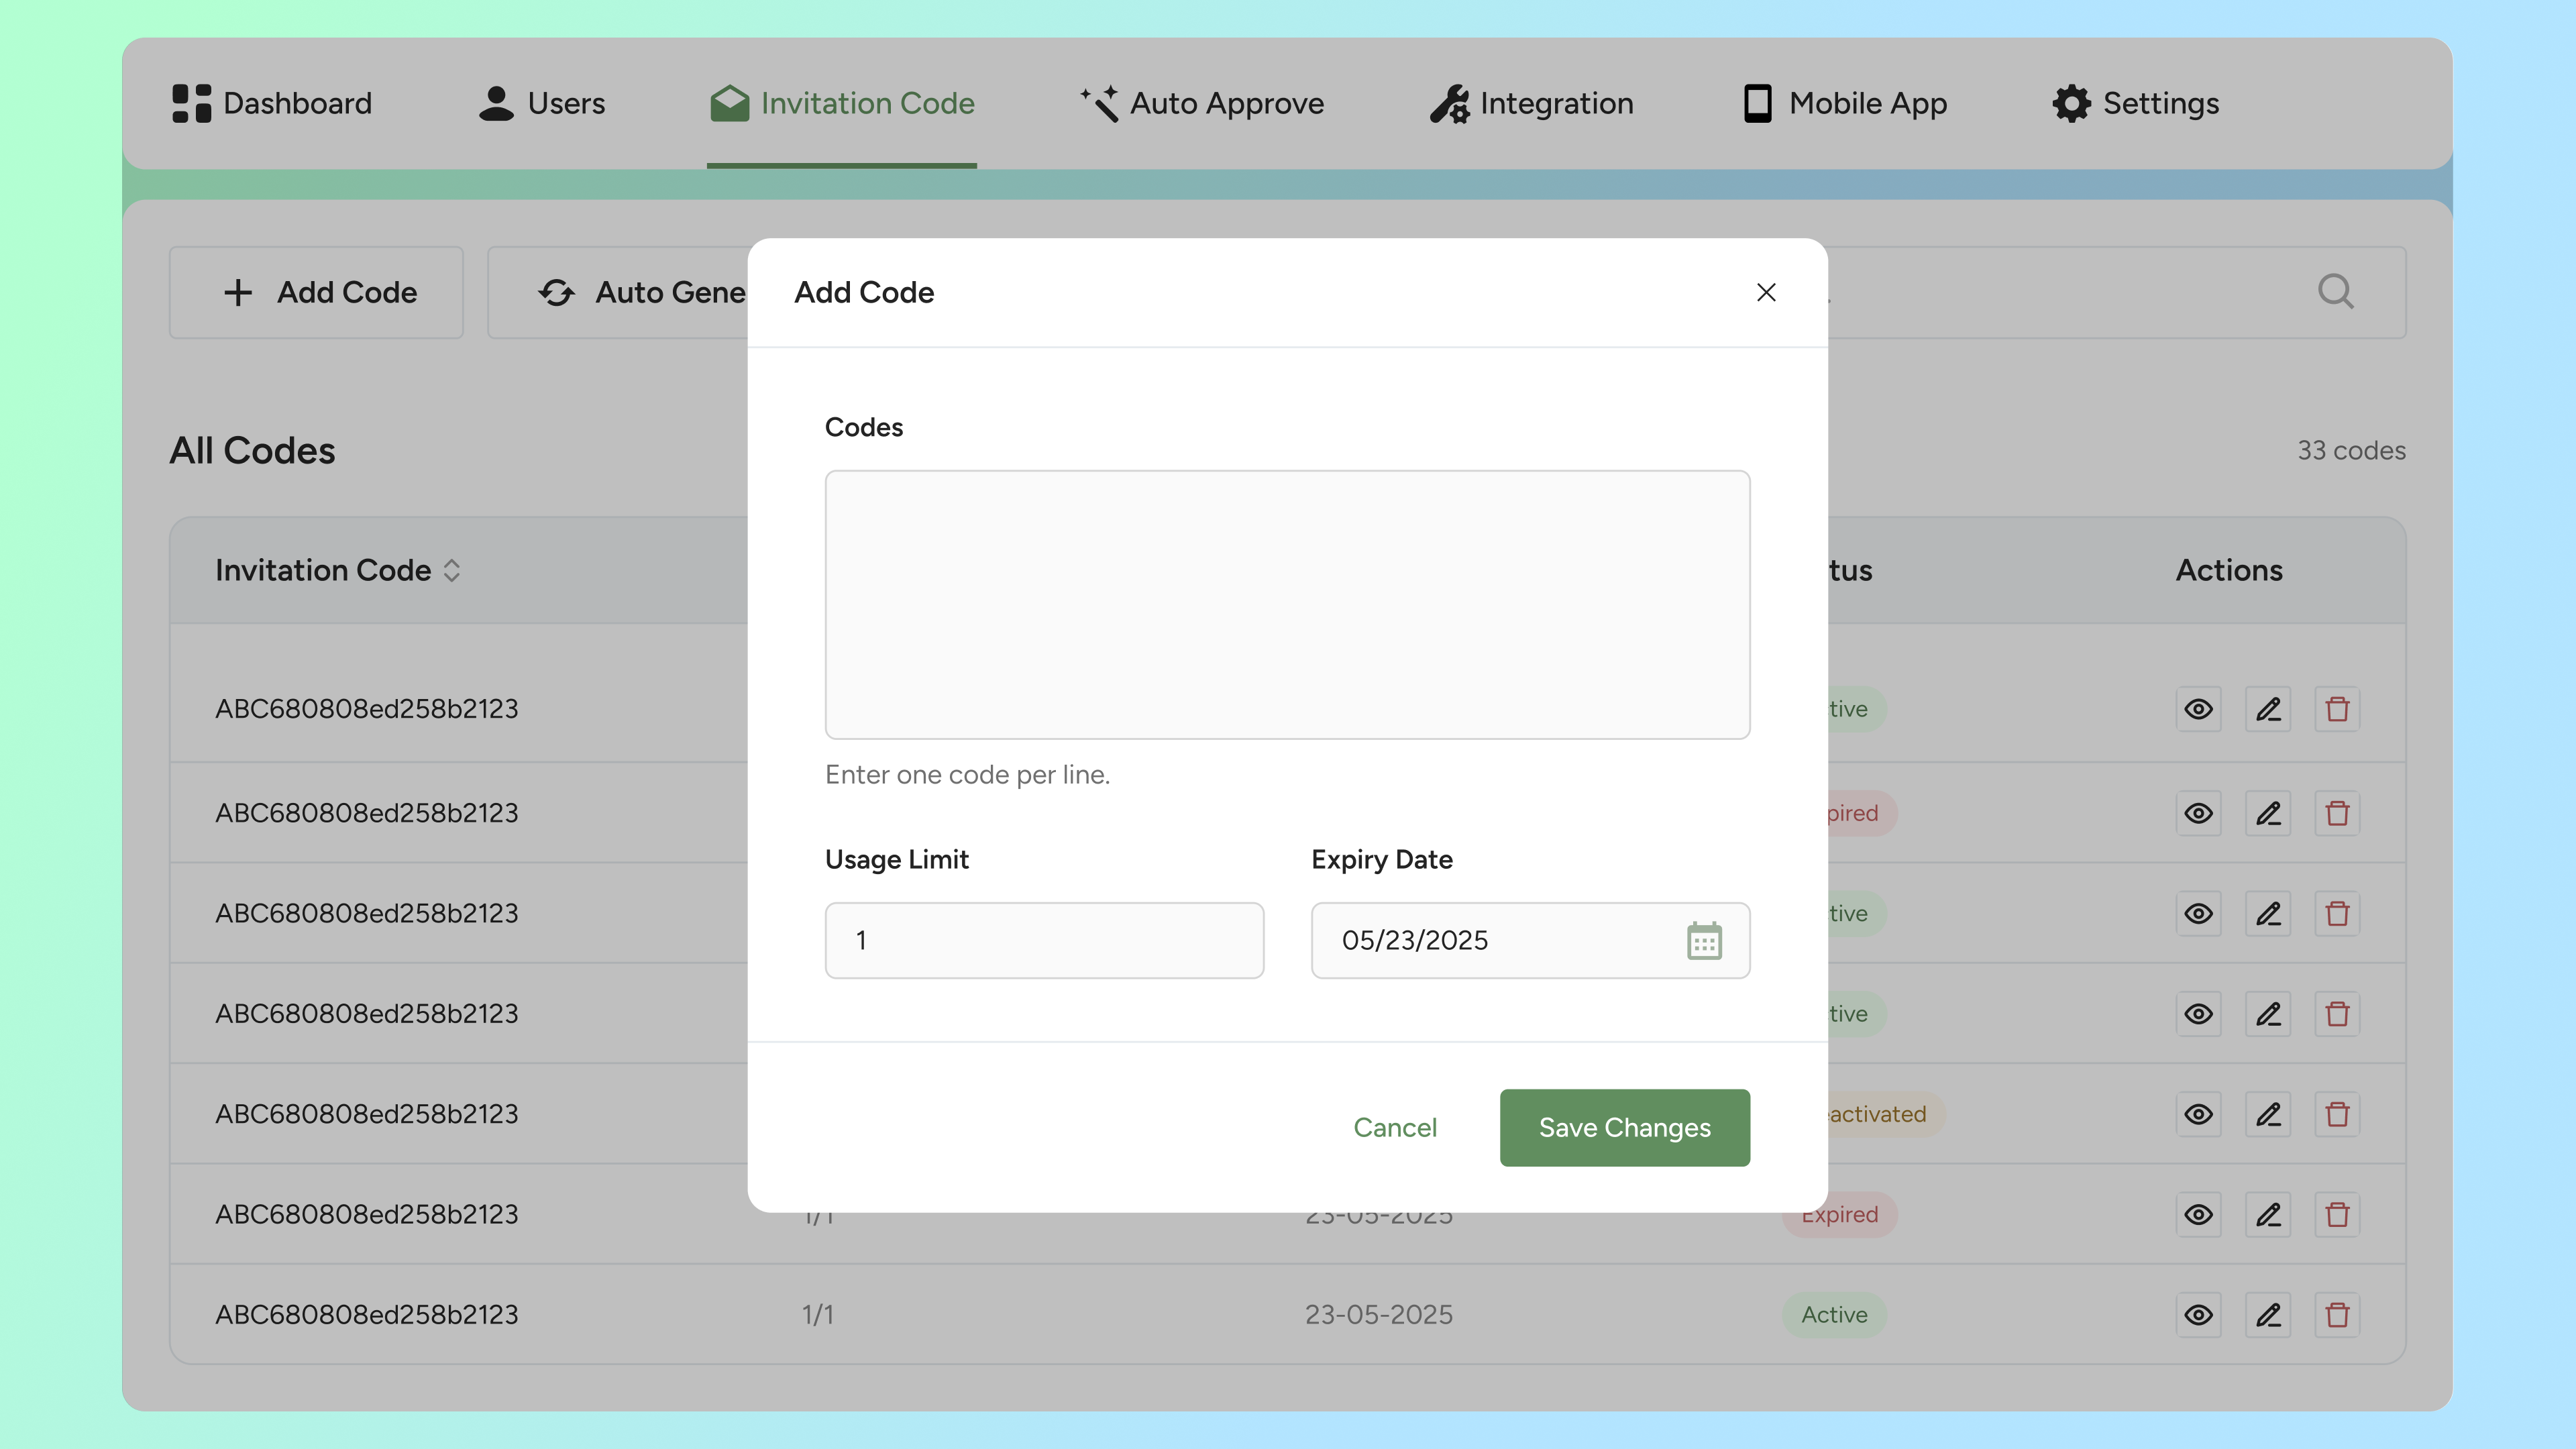Click the search magnifier icon
Viewport: 2576px width, 1449px height.
[x=2335, y=292]
